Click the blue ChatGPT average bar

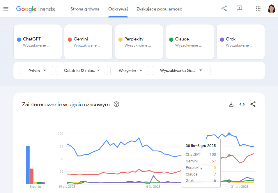tap(28, 164)
